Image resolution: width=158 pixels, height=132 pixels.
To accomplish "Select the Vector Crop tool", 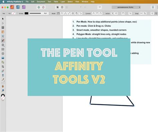I will [x=3, y=67].
